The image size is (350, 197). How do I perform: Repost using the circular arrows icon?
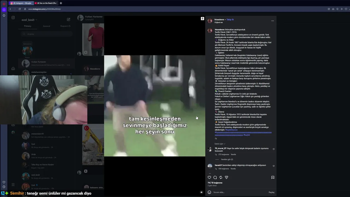pyautogui.click(x=221, y=178)
